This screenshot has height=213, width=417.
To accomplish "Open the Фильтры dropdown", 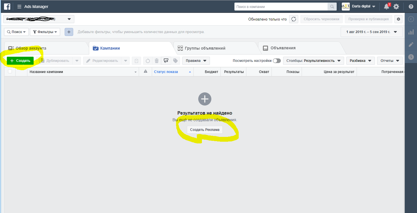I will click(45, 32).
